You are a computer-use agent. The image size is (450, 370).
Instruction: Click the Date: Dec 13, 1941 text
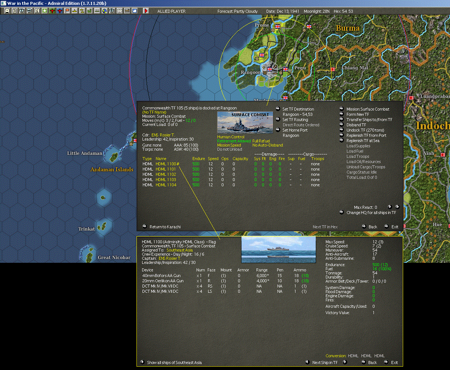(282, 11)
